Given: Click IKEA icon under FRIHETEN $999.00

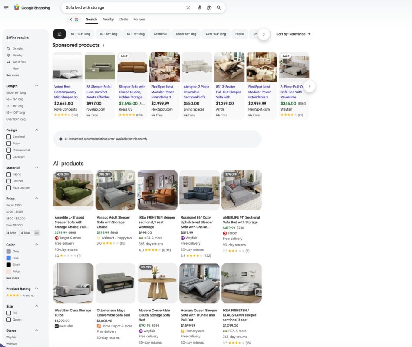Looking at the screenshot, I should [x=141, y=238].
